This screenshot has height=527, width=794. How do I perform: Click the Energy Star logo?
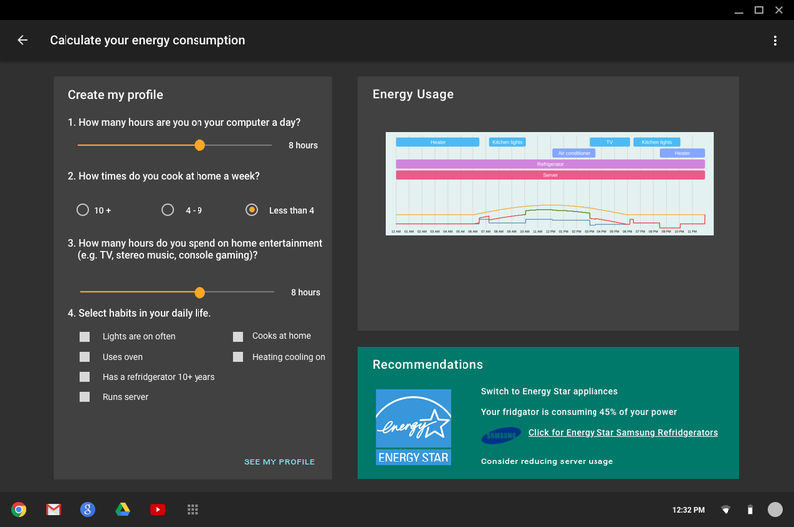pos(413,427)
